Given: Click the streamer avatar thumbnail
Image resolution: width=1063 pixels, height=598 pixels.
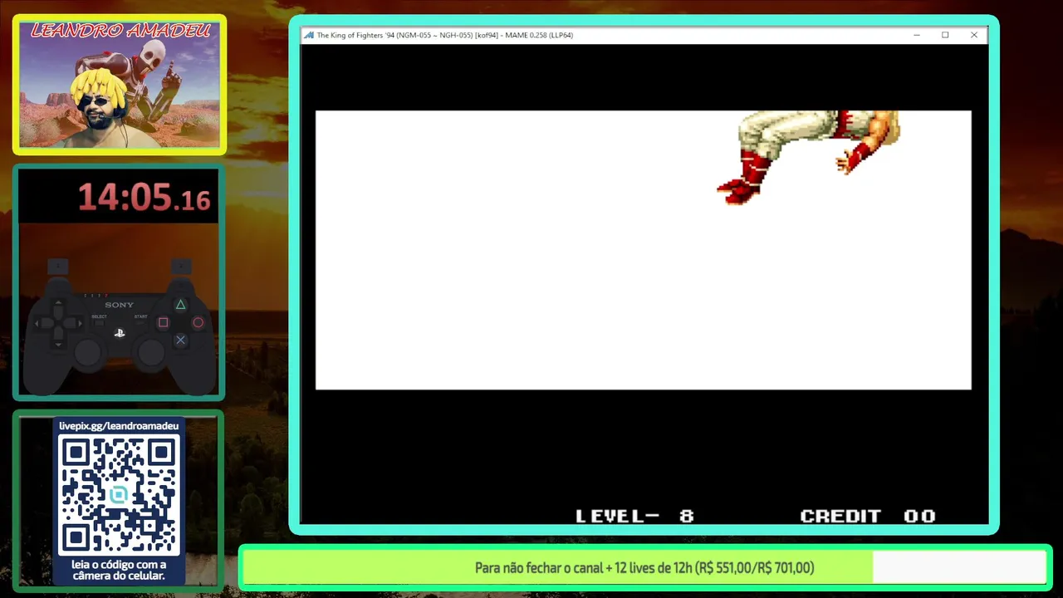Looking at the screenshot, I should pyautogui.click(x=119, y=84).
